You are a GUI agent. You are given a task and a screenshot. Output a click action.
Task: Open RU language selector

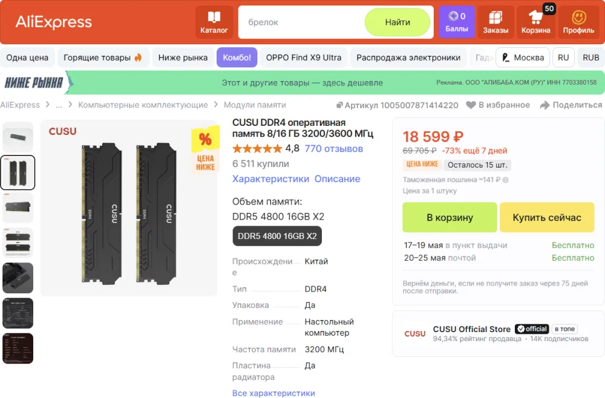pos(563,57)
